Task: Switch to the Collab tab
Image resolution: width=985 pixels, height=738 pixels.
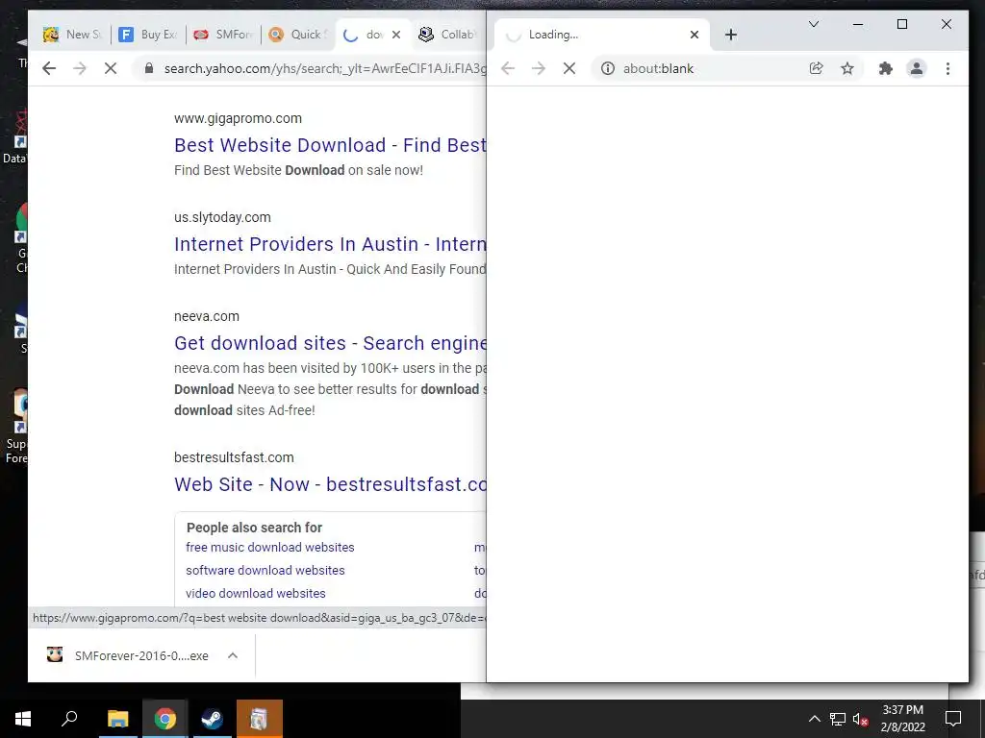Action: [448, 35]
